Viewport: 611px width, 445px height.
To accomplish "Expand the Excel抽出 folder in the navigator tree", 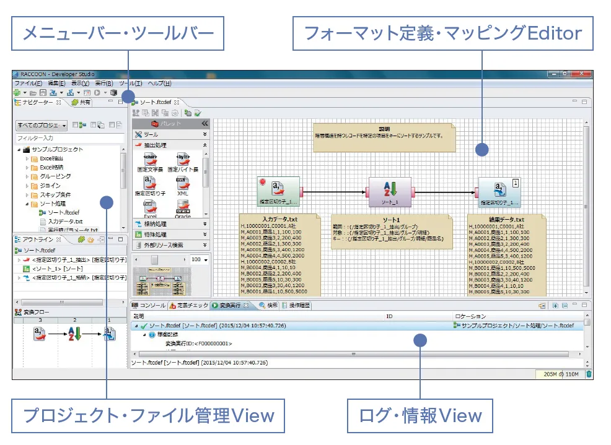I will point(27,158).
